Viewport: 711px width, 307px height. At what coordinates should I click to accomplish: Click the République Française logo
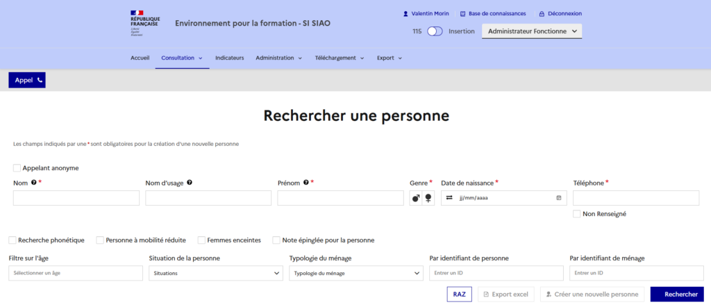coord(144,23)
